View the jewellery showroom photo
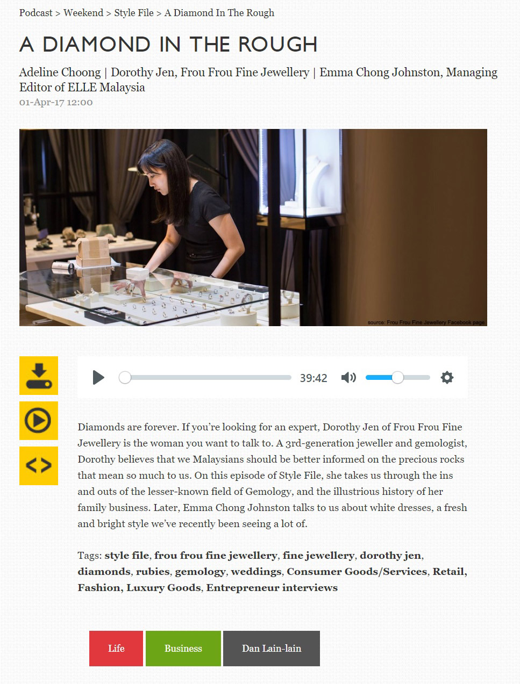520x684 pixels. click(x=253, y=227)
